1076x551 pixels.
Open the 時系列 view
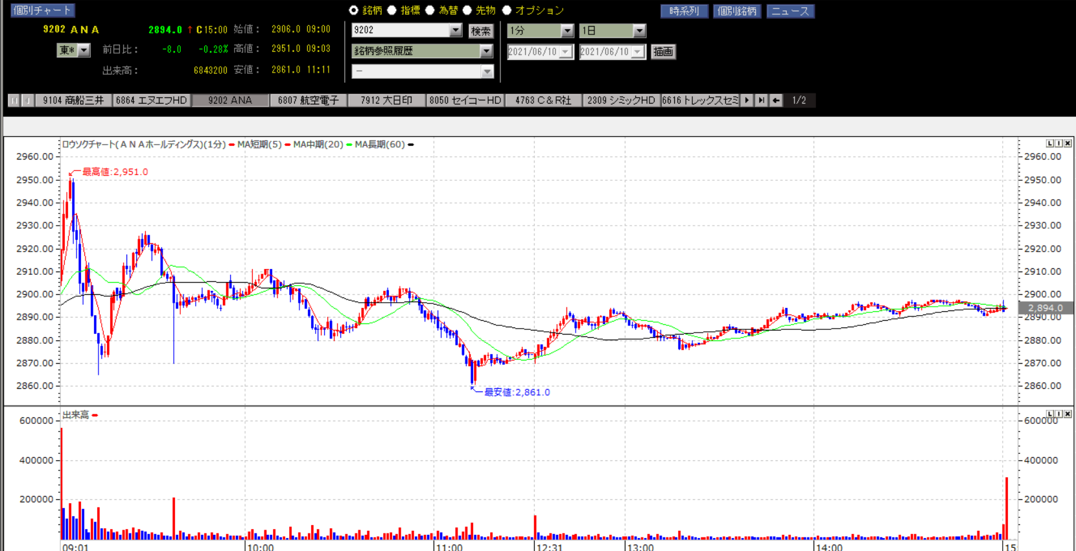(x=684, y=11)
